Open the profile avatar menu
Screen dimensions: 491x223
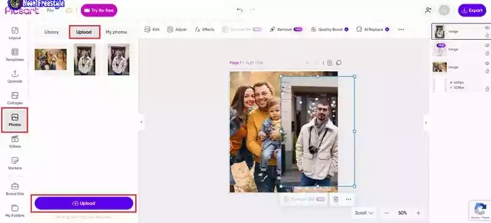444,10
